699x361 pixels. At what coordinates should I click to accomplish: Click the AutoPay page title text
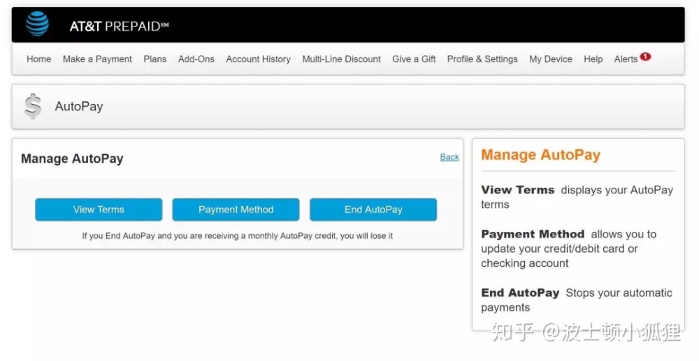tap(79, 106)
